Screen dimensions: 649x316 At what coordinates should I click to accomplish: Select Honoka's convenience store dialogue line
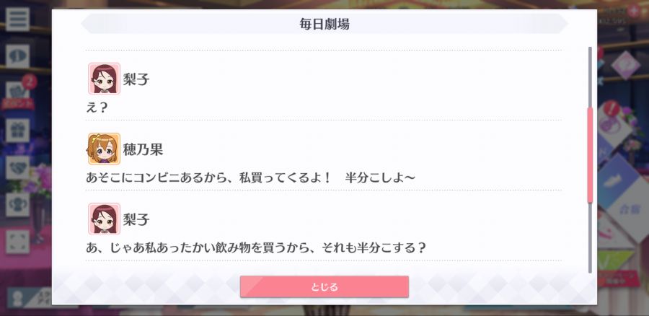coord(250,177)
